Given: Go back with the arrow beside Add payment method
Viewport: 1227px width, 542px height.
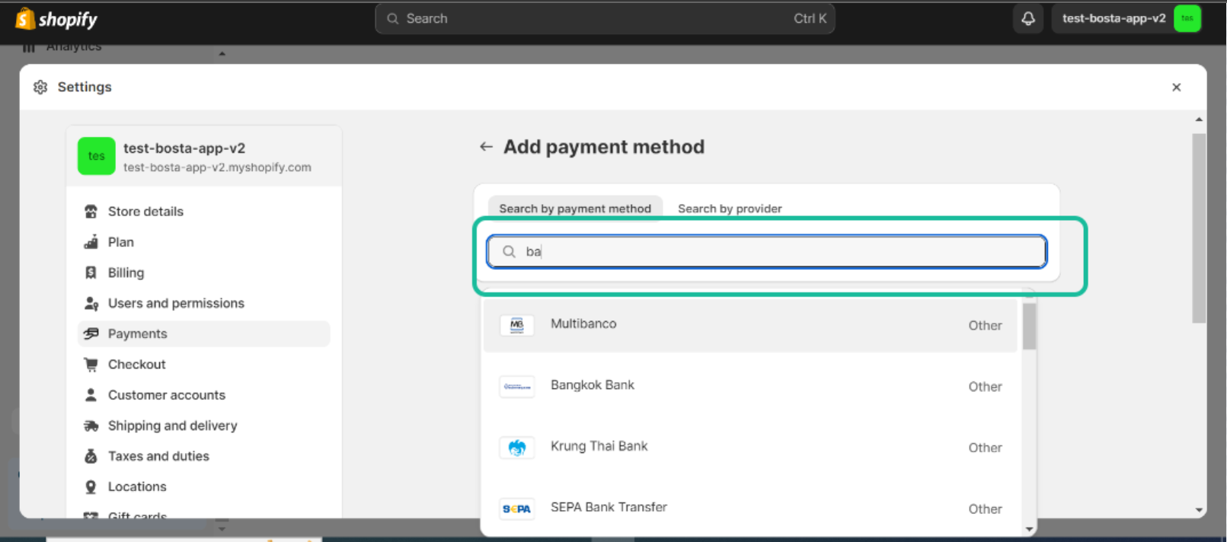Looking at the screenshot, I should (x=486, y=146).
